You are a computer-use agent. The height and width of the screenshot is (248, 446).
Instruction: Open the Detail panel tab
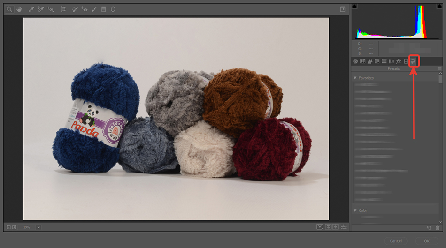pyautogui.click(x=370, y=61)
